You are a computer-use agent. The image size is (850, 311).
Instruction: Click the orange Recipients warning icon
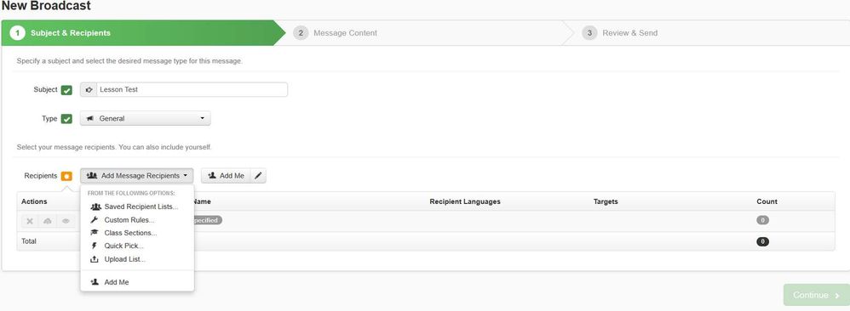click(66, 177)
